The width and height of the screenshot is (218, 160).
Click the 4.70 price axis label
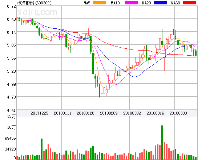11,97
